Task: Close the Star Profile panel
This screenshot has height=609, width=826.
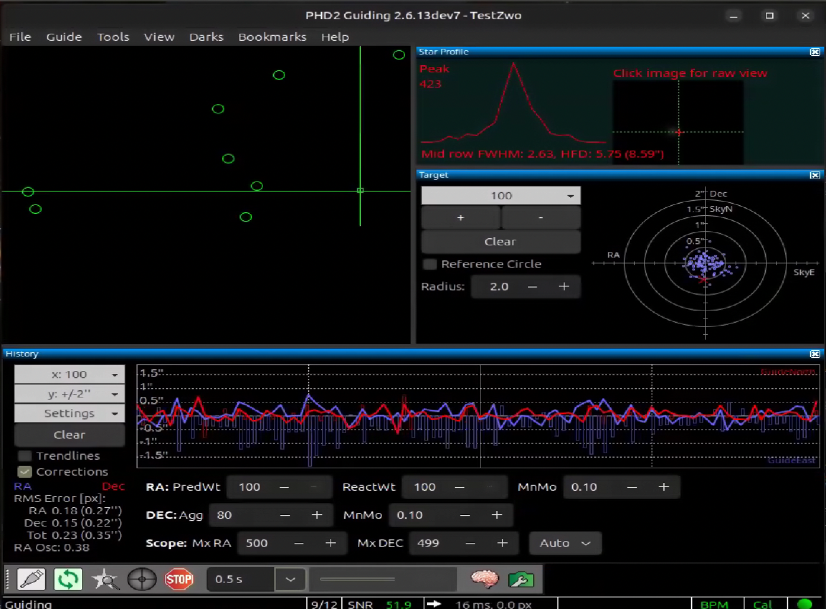Action: [815, 52]
